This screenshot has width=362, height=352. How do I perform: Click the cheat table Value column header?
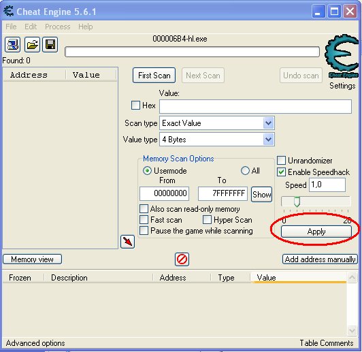(298, 277)
